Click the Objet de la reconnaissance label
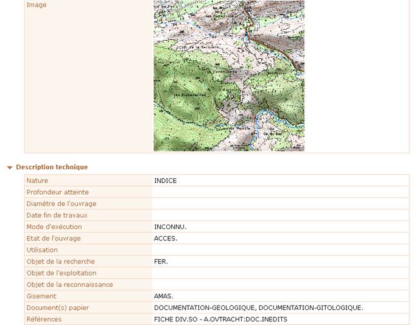 pos(69,285)
